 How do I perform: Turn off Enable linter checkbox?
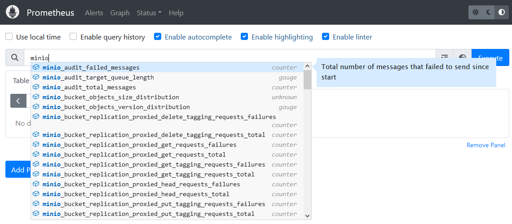tap(326, 36)
